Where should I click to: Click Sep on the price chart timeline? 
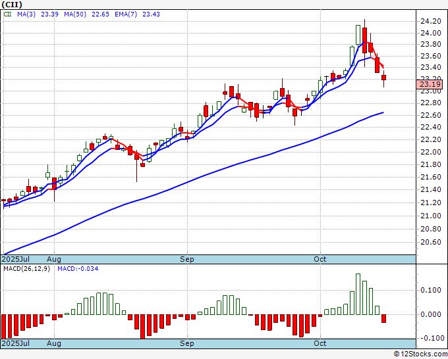[187, 259]
